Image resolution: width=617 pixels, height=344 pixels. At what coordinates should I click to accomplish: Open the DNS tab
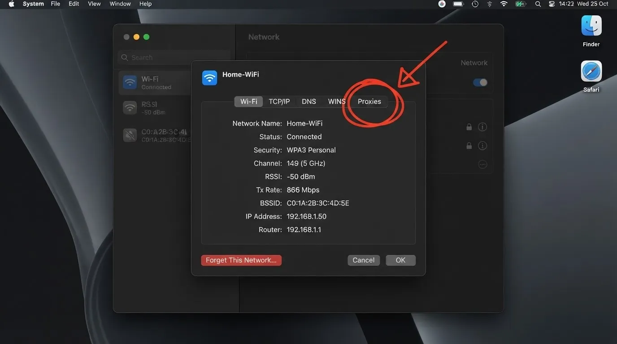pos(309,102)
